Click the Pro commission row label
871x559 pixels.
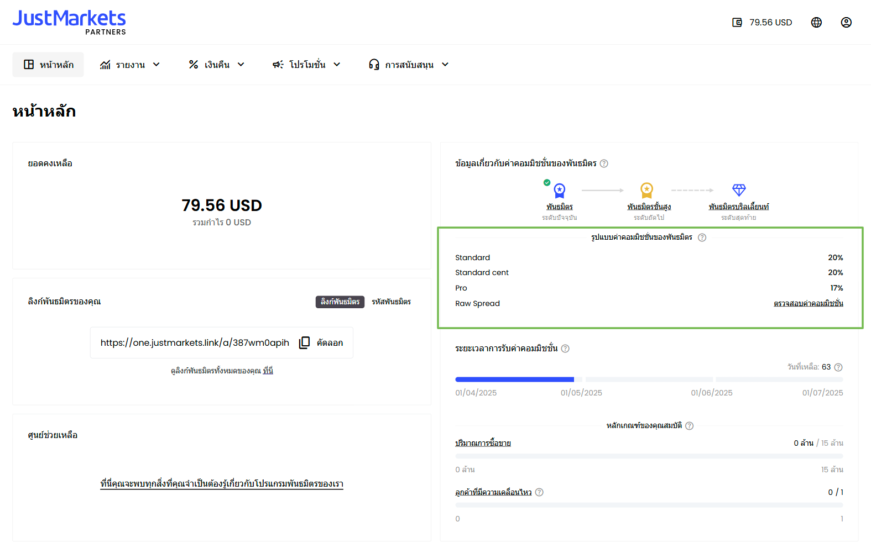461,288
